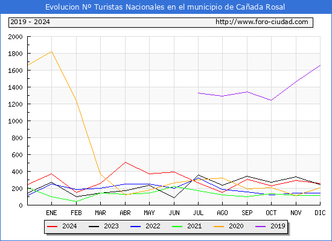Select the NOV month axis label
Viewport: 332px width, 241px height.
point(296,213)
